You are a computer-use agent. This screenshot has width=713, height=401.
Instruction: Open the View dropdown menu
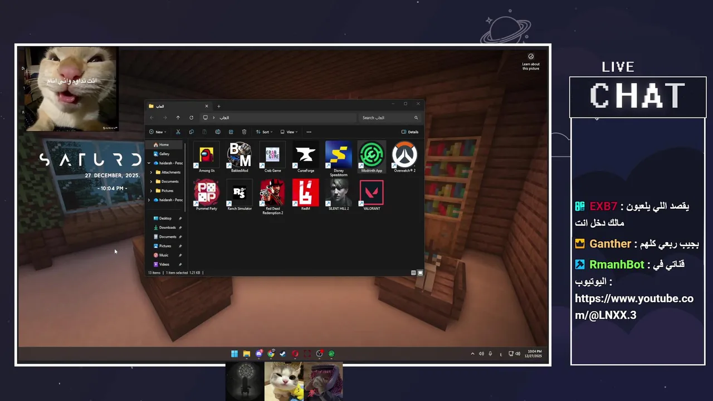(x=289, y=132)
